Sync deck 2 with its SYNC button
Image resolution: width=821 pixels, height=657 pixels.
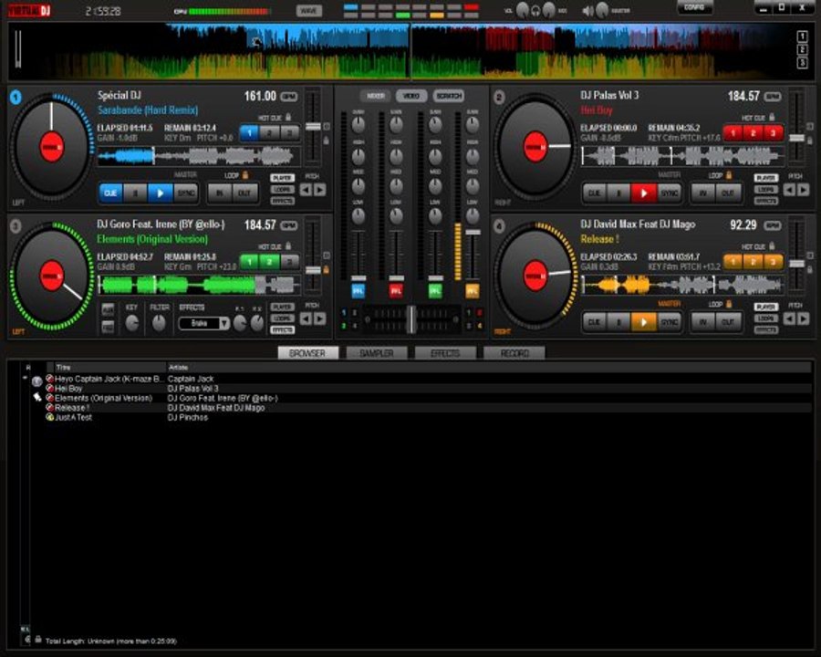(x=669, y=193)
